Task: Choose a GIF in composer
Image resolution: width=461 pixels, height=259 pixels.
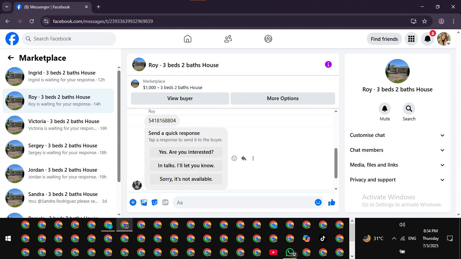Action: tap(165, 202)
